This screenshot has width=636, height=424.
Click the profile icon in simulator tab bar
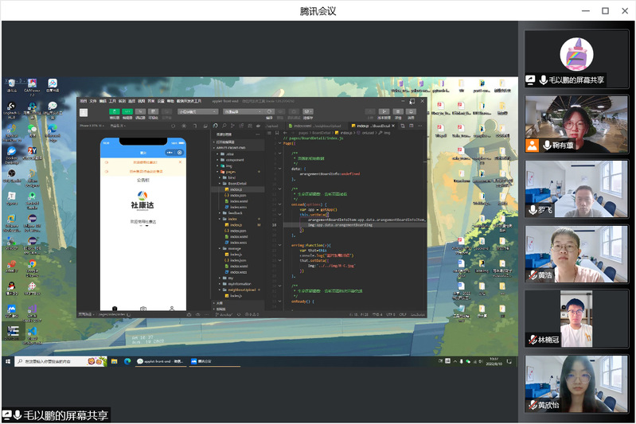coord(171,308)
